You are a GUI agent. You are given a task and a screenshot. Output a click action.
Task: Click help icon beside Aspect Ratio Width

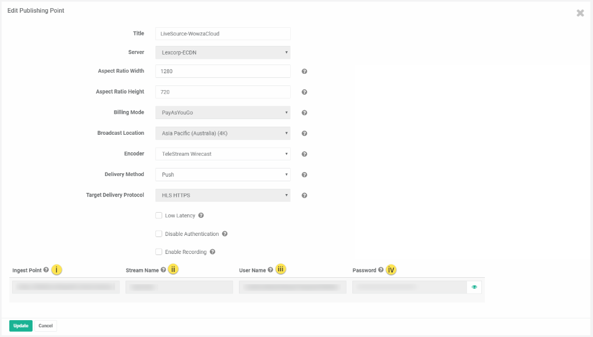(304, 71)
